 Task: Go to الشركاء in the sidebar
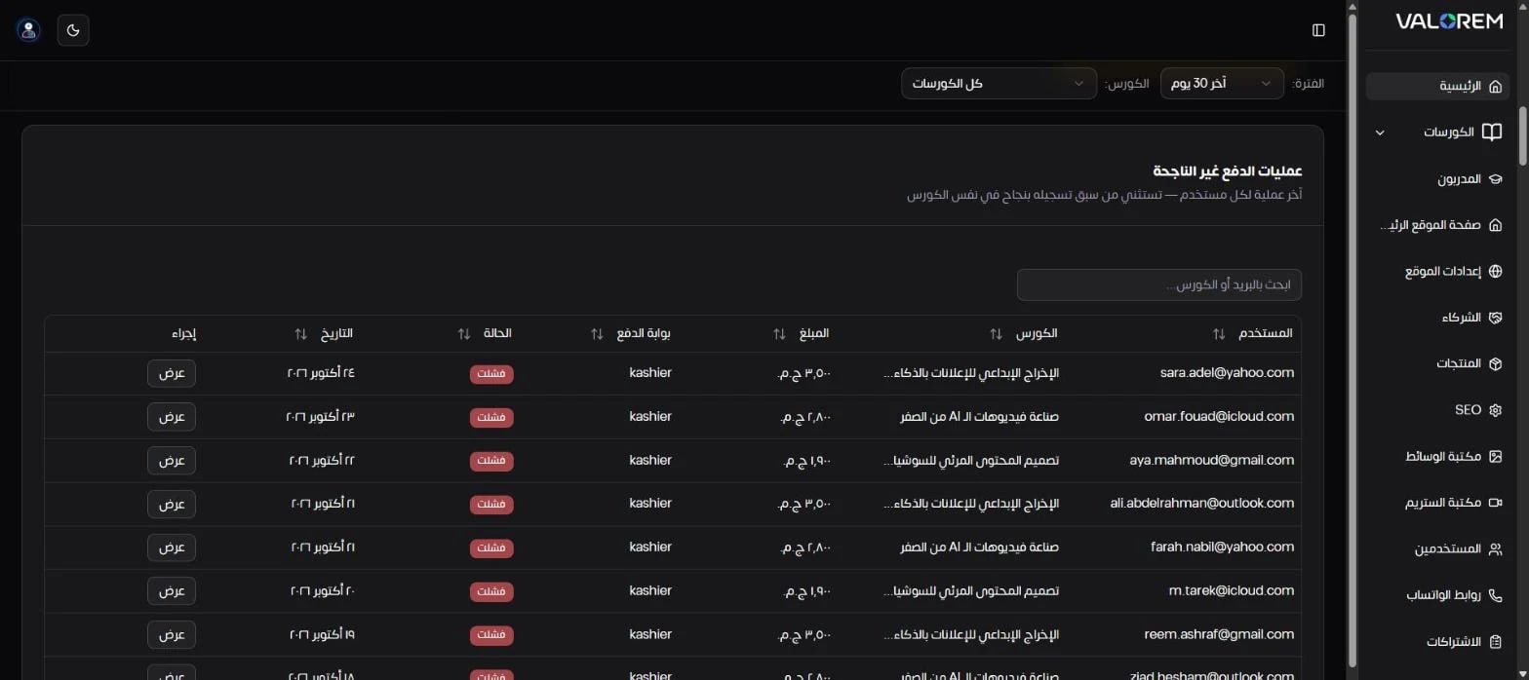1437,318
